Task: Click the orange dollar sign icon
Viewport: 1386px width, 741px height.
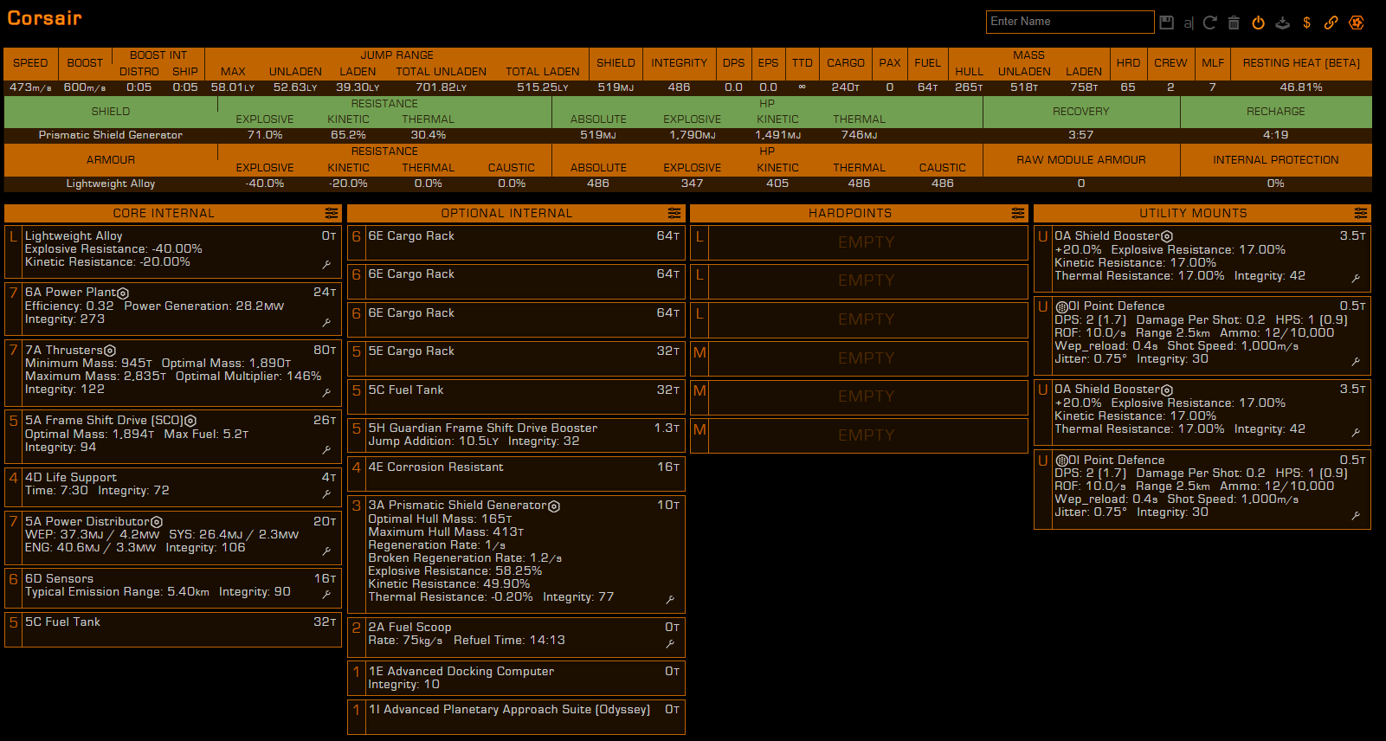Action: click(1306, 23)
